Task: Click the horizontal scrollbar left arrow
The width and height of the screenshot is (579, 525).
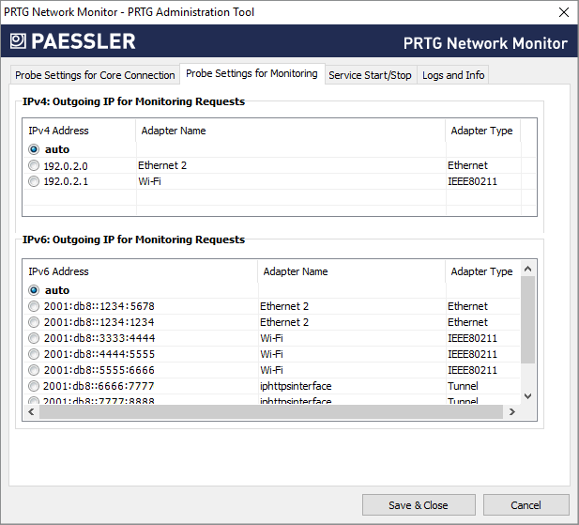Action: pyautogui.click(x=31, y=412)
